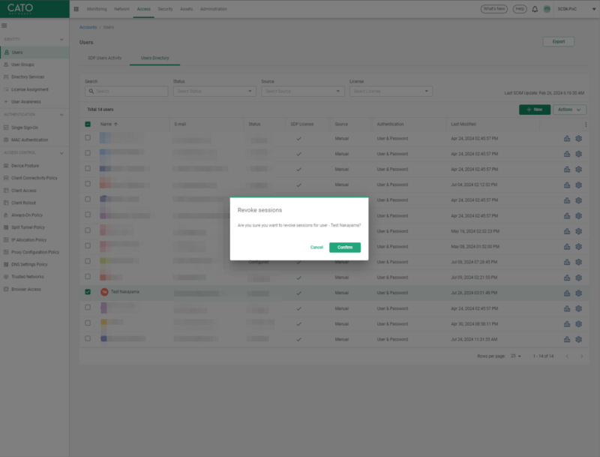Uncheck the Test Nakayama row checkbox
This screenshot has width=600, height=457.
[x=86, y=292]
